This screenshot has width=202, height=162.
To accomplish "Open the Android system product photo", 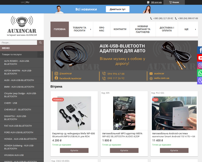I will pyautogui.click(x=174, y=113).
